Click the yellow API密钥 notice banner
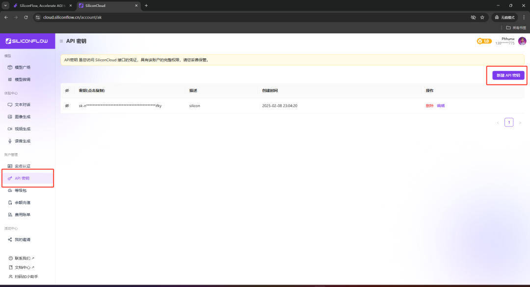 (292, 60)
